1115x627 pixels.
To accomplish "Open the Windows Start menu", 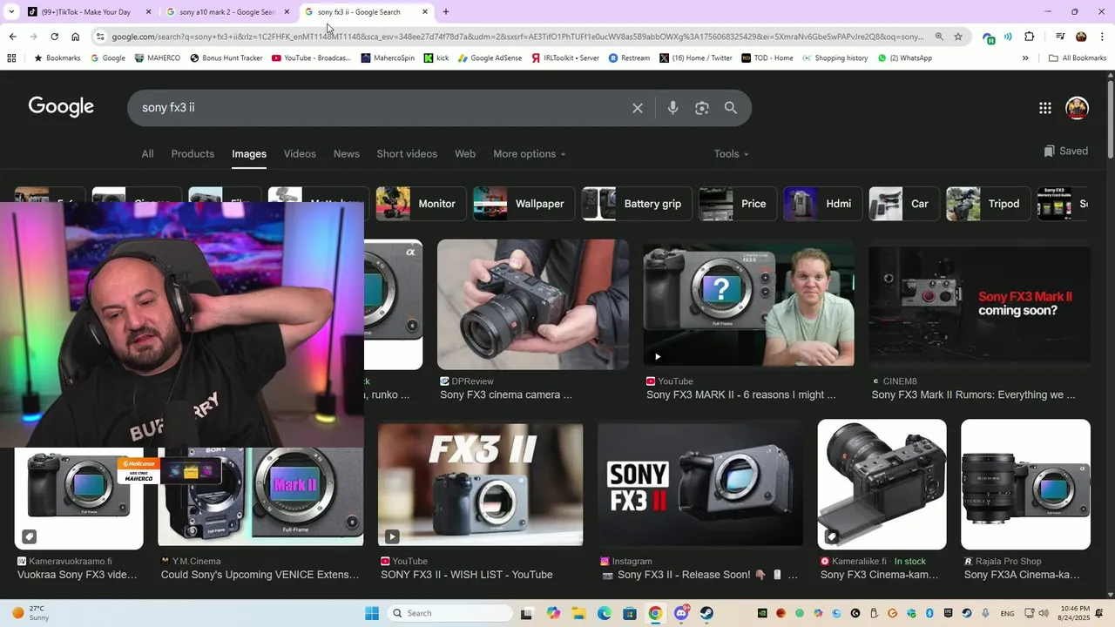I will [372, 613].
